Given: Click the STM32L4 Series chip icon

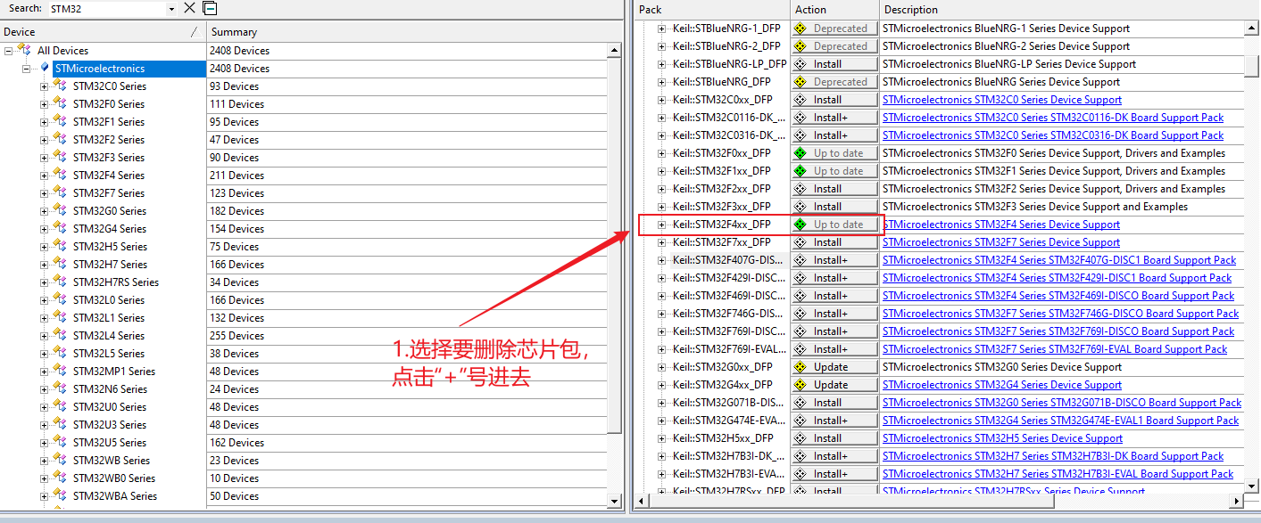Looking at the screenshot, I should 60,335.
